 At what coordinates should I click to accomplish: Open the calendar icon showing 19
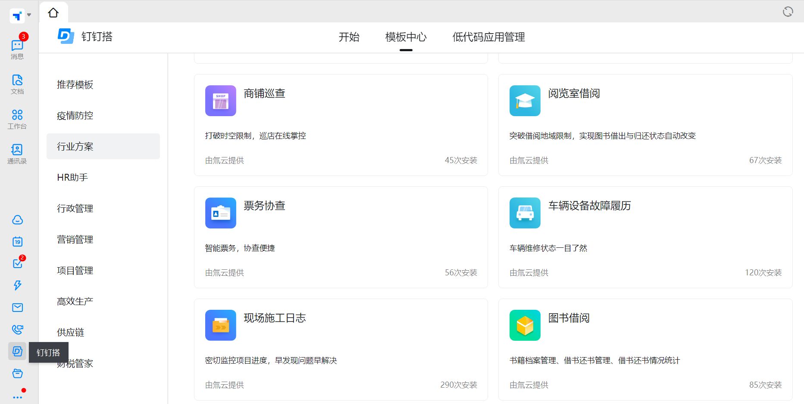tap(18, 241)
